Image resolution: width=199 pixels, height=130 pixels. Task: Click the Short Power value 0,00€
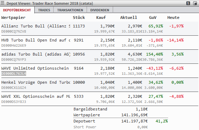[x=143, y=127]
